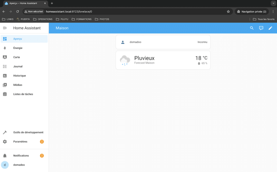Open the PHOTOS bookmark folder

(x=102, y=19)
